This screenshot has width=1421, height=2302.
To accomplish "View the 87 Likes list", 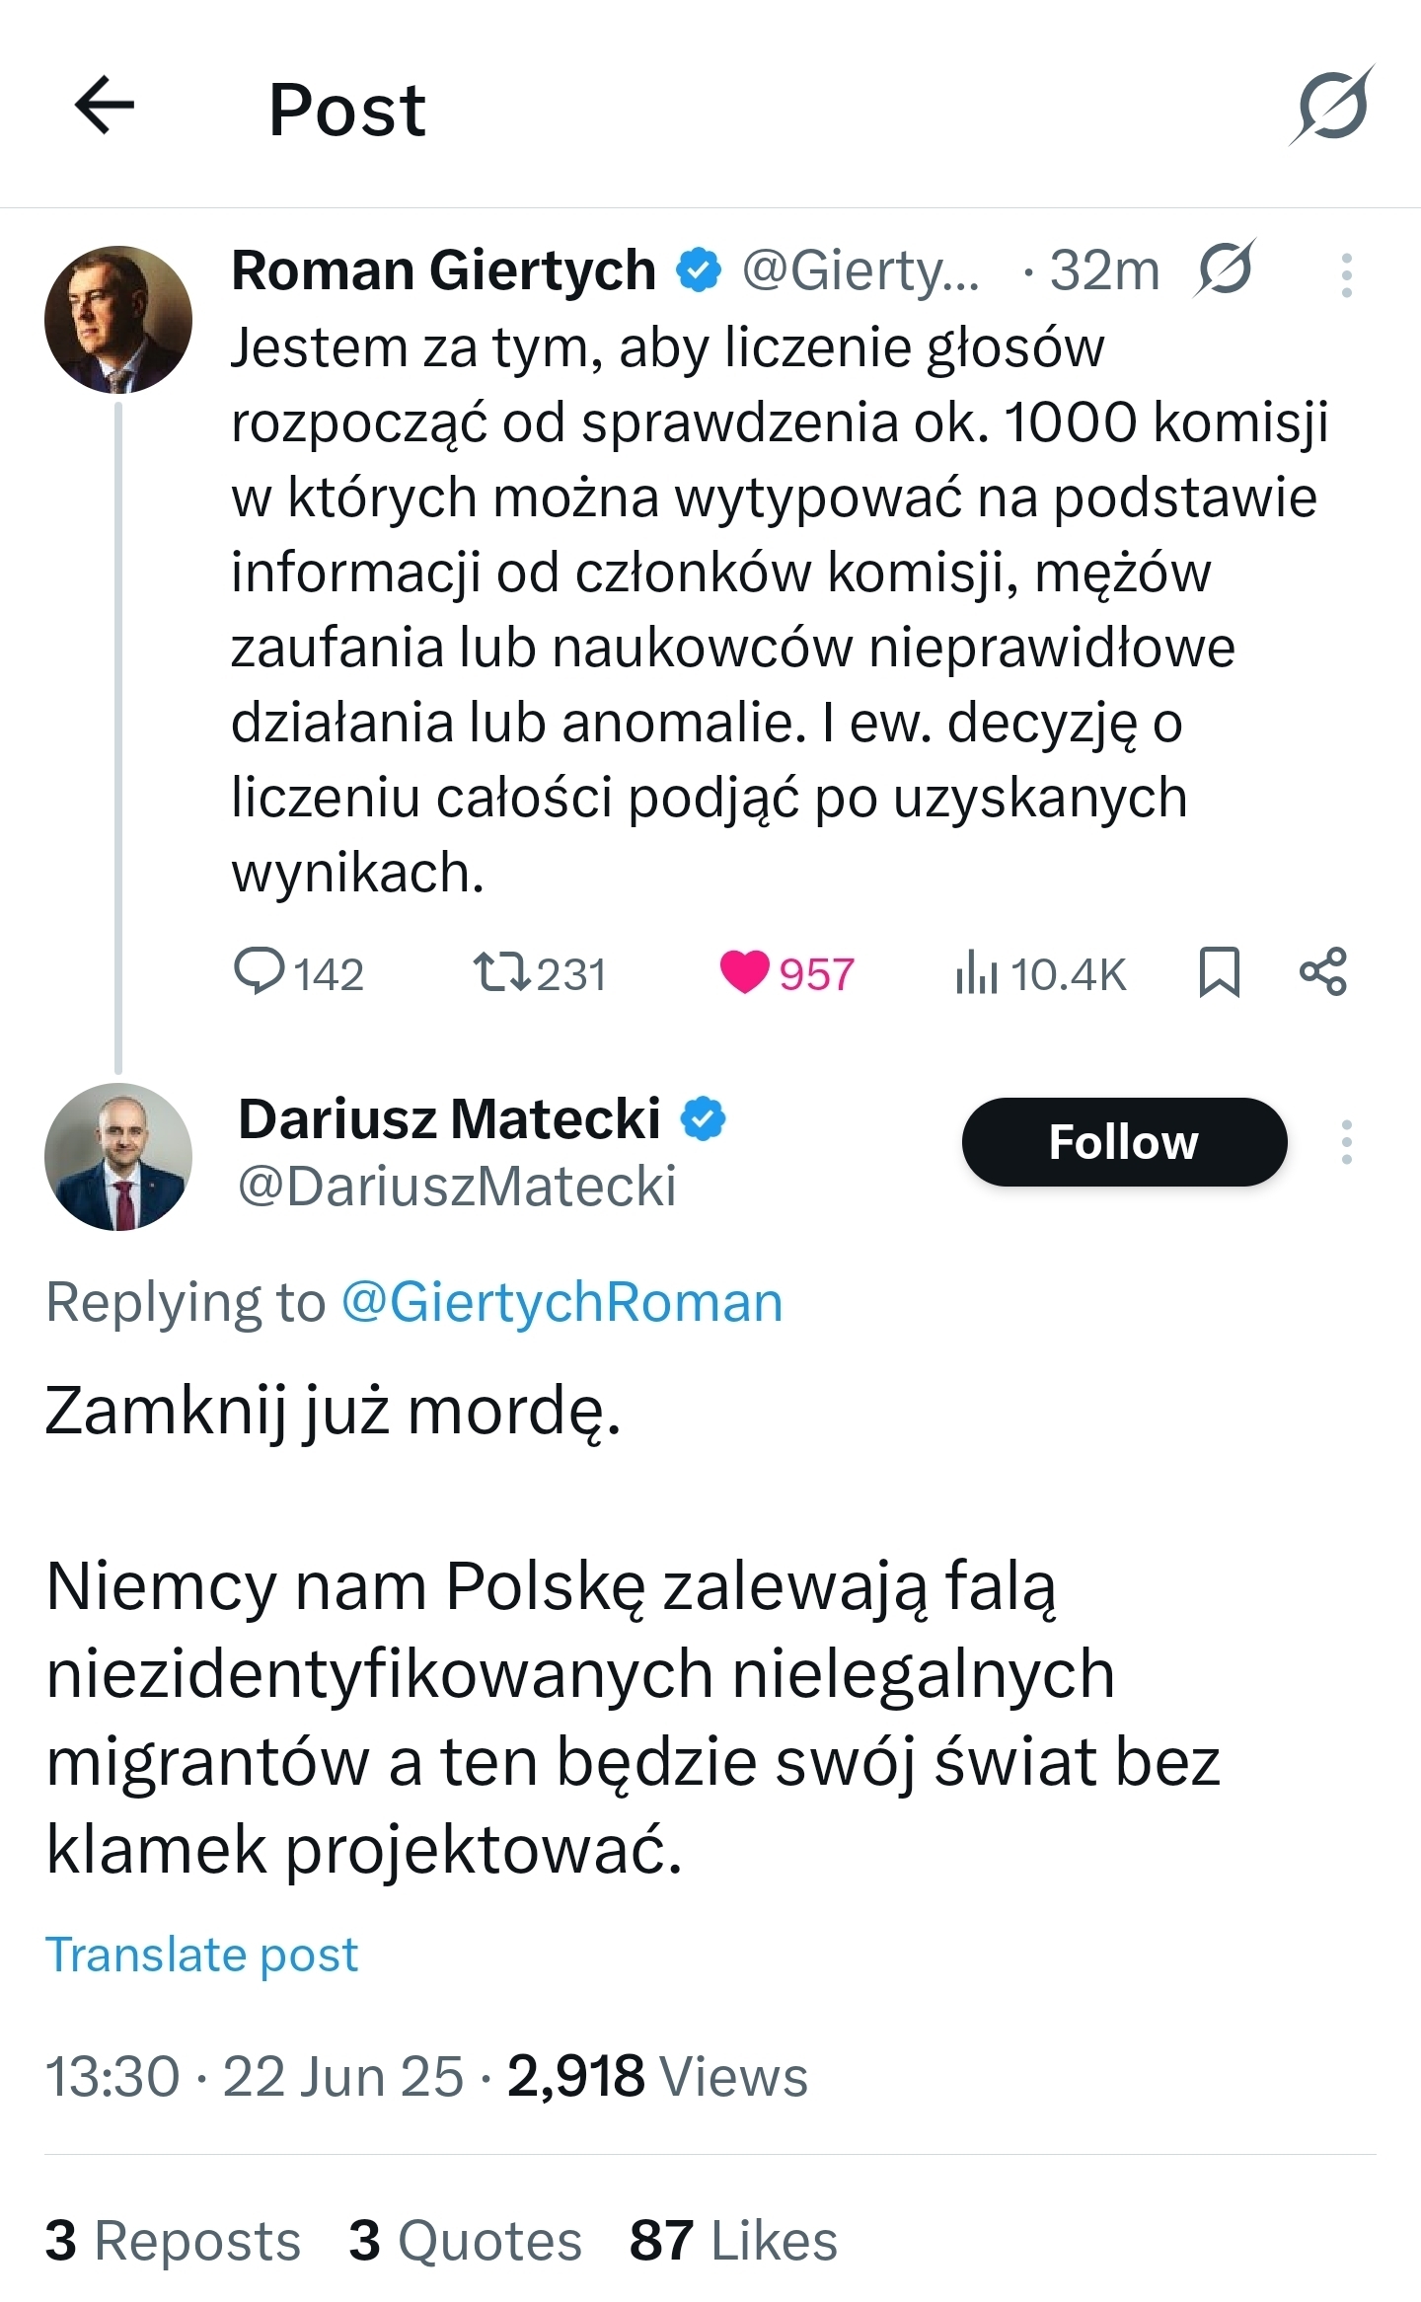I will click(733, 2240).
